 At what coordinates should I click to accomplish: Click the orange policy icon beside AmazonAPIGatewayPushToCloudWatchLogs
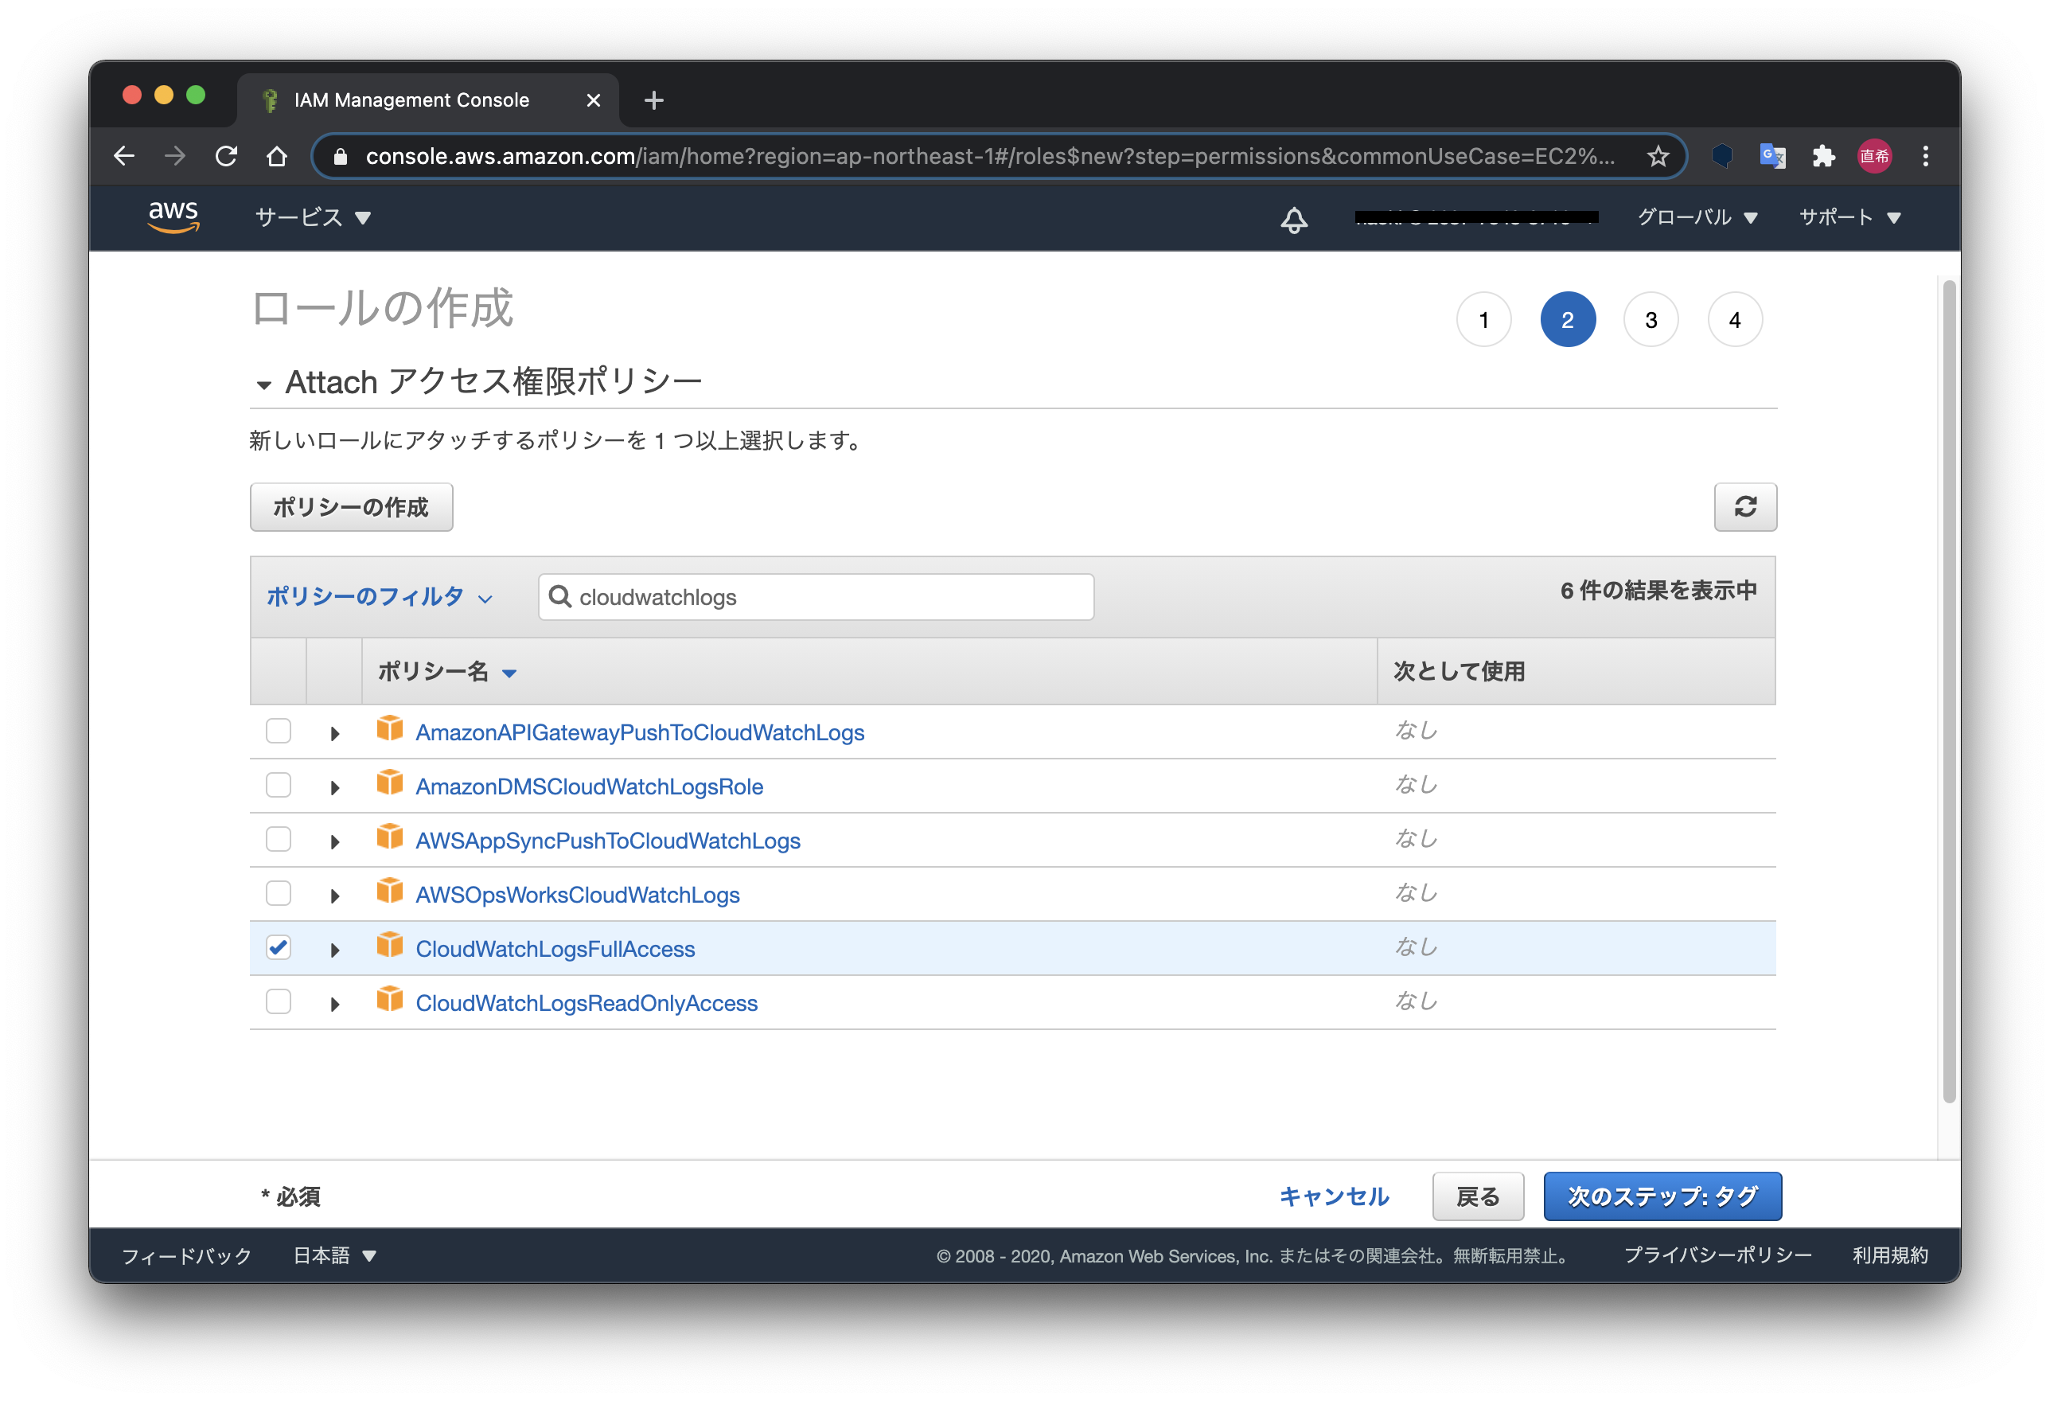(390, 728)
